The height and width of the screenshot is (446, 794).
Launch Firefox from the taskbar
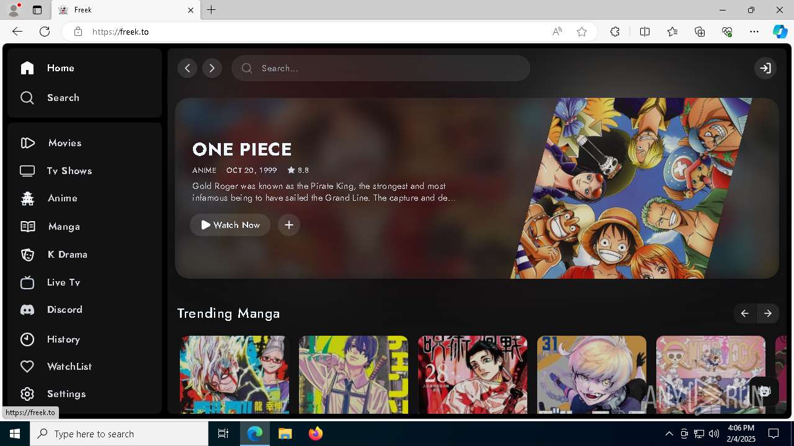(x=316, y=434)
